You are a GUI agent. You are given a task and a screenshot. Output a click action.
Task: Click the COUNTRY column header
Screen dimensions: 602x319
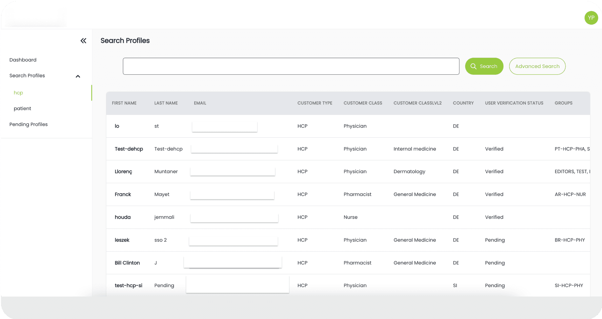(463, 103)
